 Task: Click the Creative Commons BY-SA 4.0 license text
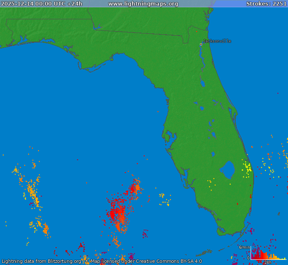pyautogui.click(x=169, y=261)
